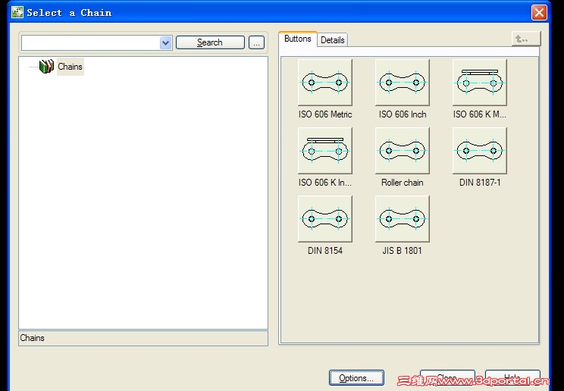
Task: Click the up-level arrow button
Action: click(526, 39)
